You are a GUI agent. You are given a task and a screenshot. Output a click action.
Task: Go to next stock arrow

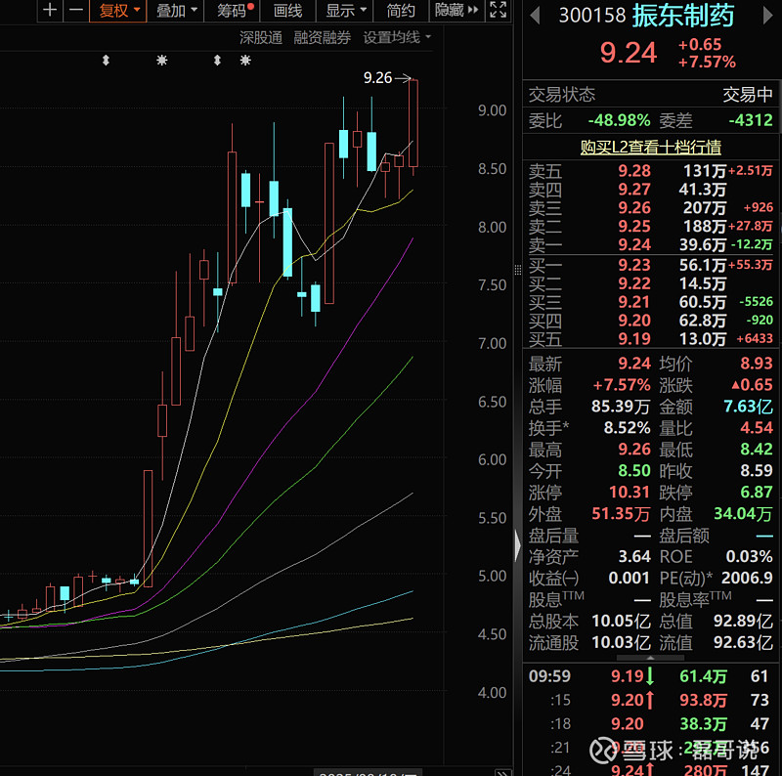(767, 16)
